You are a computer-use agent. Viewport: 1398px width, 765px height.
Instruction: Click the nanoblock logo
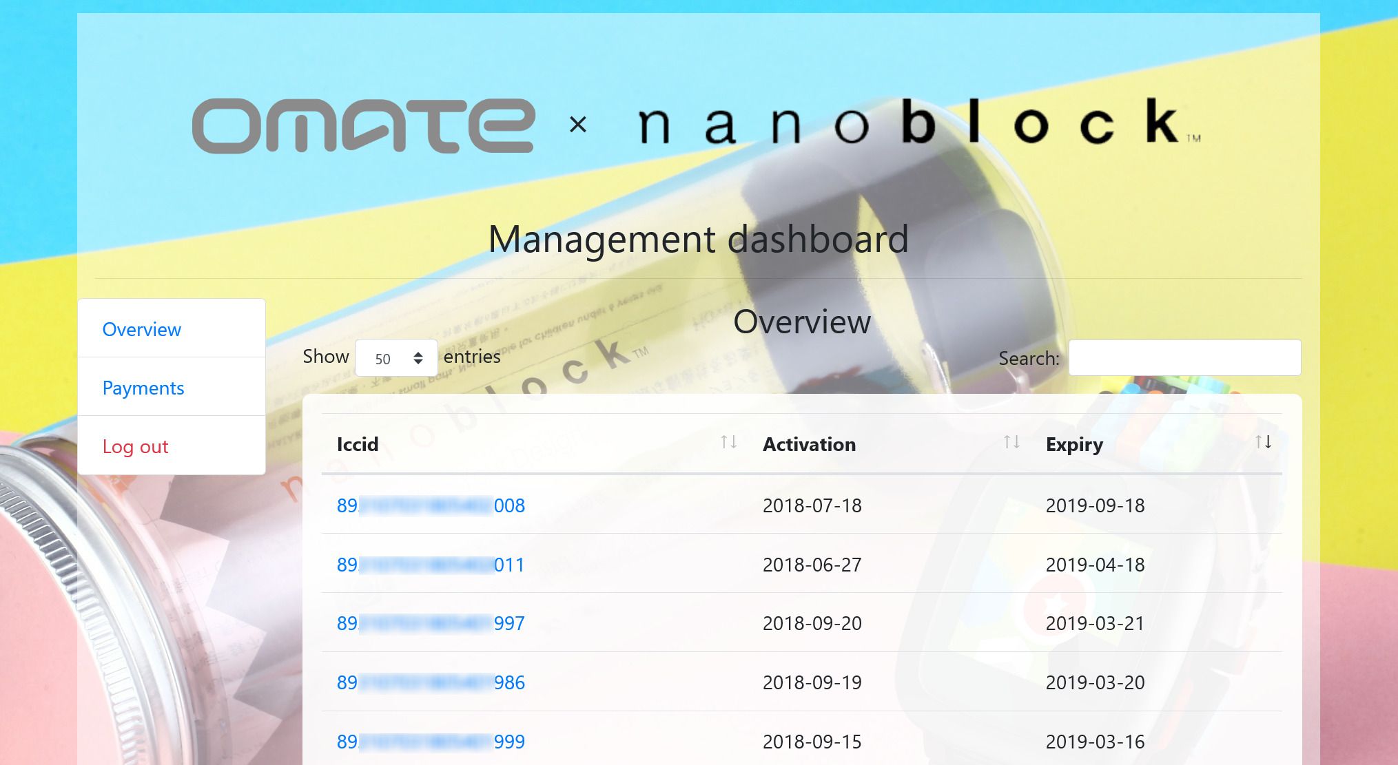[x=918, y=123]
